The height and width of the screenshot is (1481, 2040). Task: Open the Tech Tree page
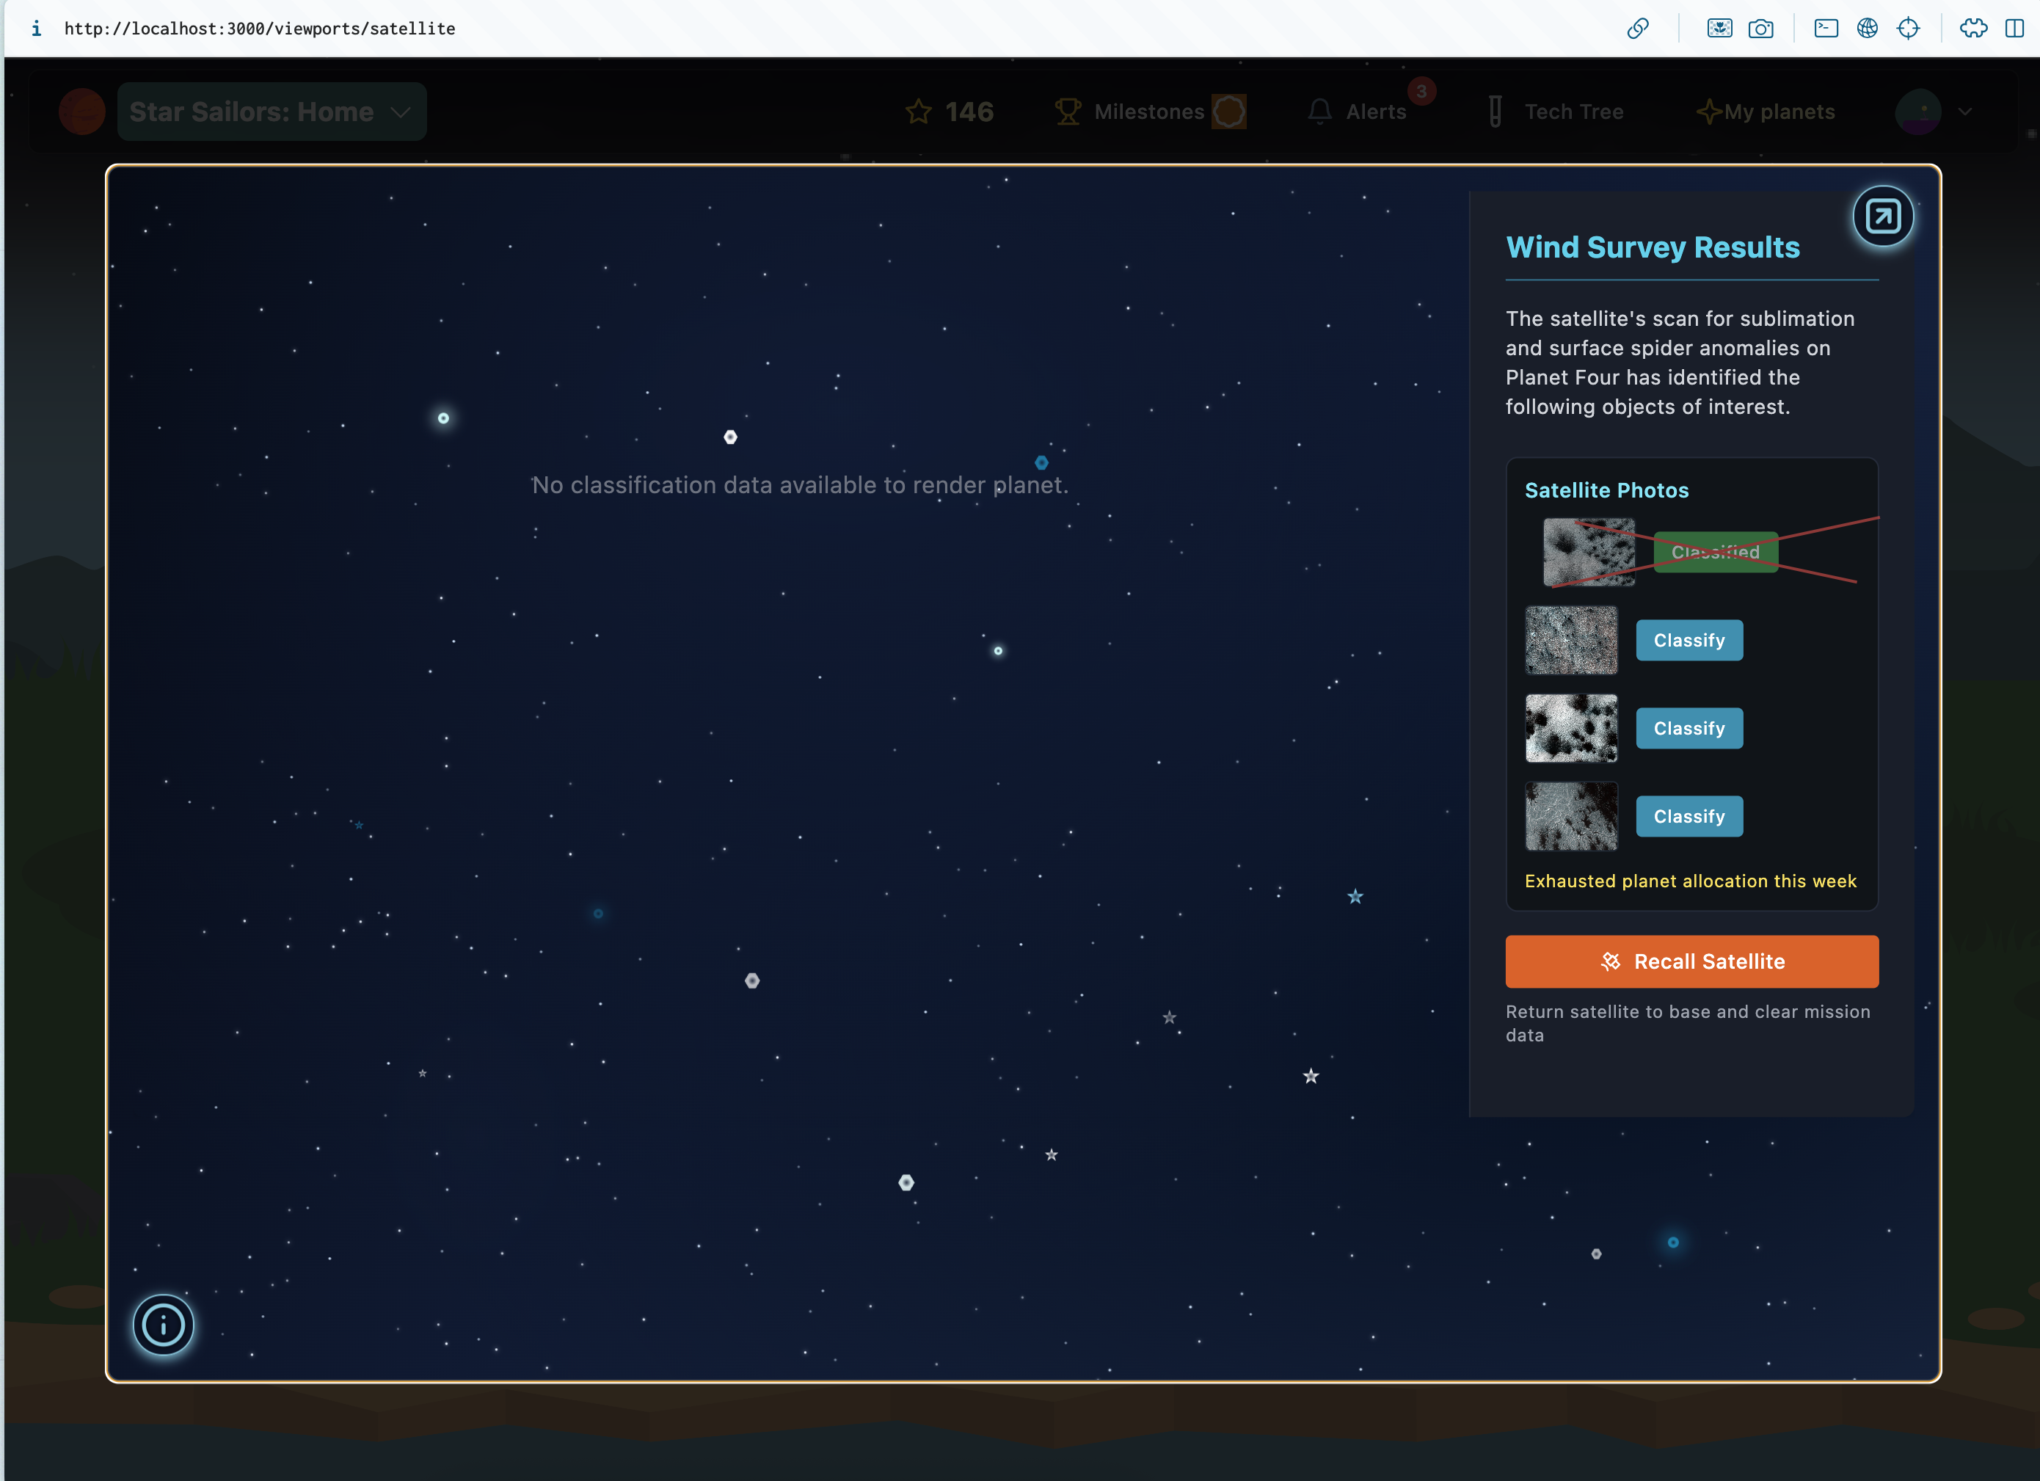point(1557,112)
